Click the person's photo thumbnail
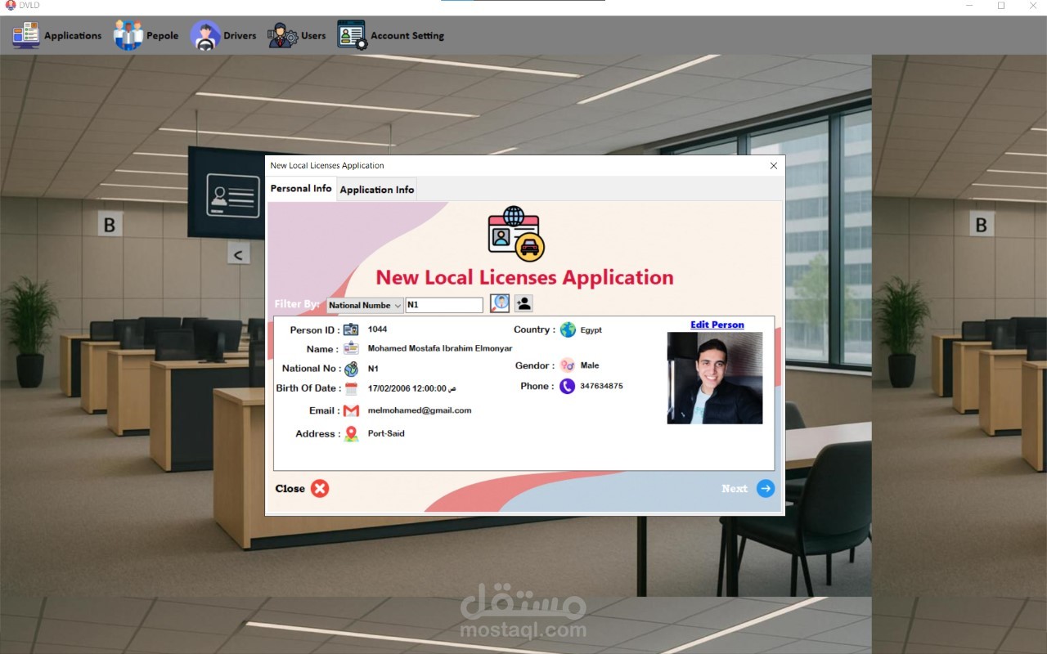 pos(715,378)
